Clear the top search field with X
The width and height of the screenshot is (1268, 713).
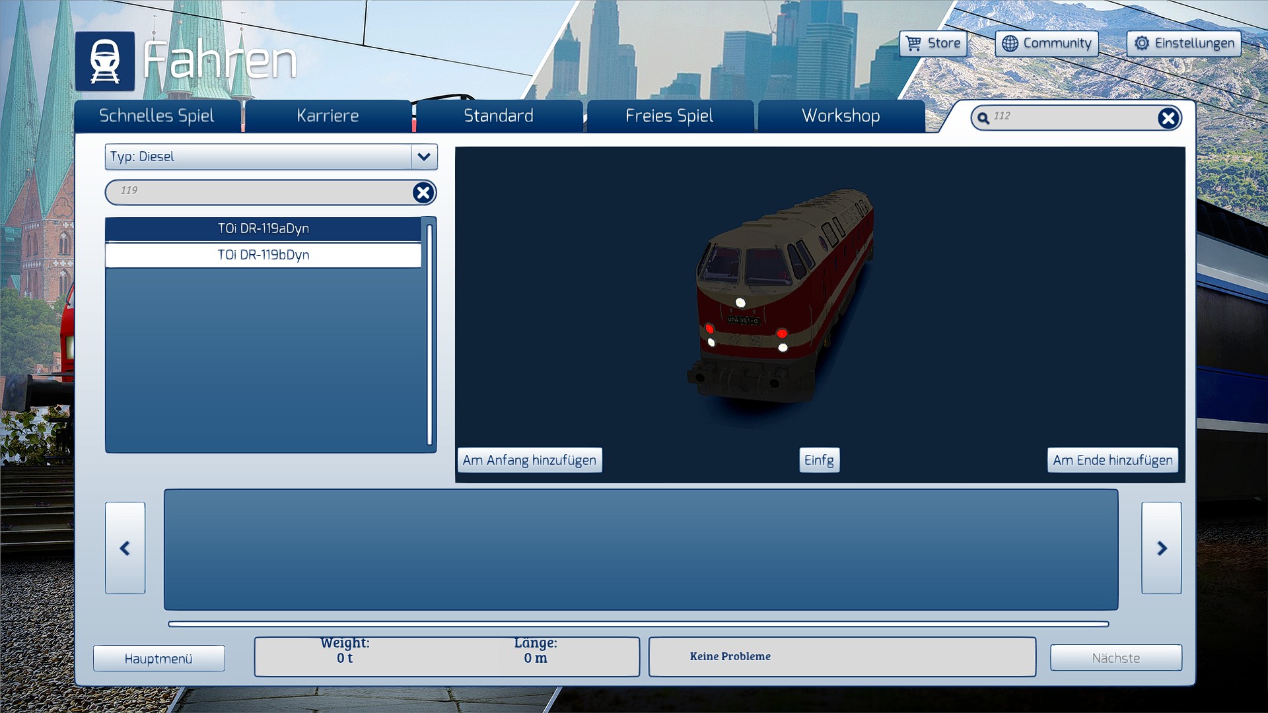click(1168, 118)
